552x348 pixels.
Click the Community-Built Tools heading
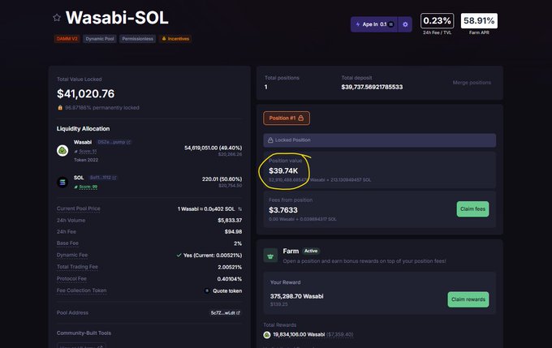click(84, 333)
